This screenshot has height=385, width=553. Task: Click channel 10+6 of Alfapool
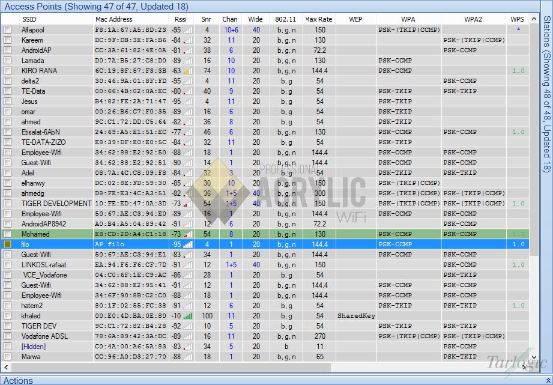coord(231,30)
